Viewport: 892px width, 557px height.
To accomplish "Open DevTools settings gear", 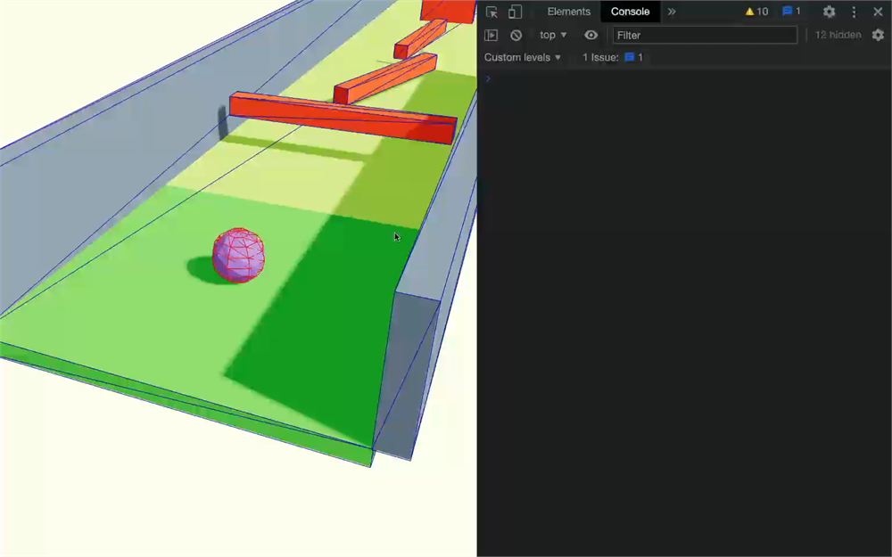I will coord(829,12).
